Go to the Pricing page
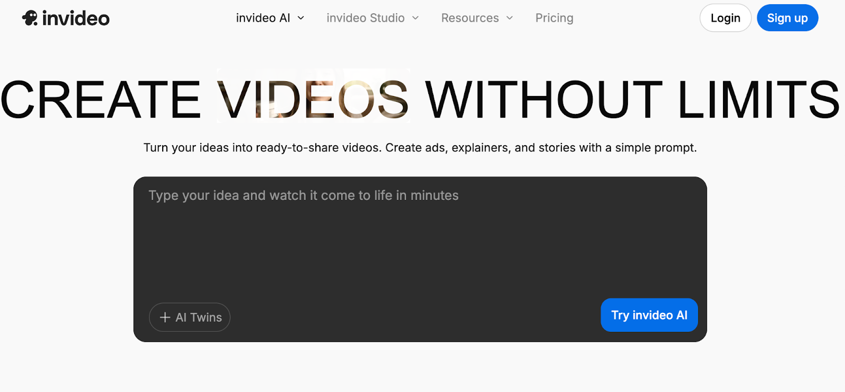This screenshot has height=392, width=845. coord(554,18)
